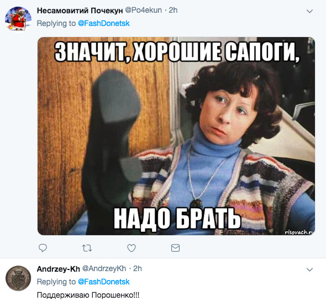Open the first tweet's 2h timestamp
The height and width of the screenshot is (306, 326).
173,10
